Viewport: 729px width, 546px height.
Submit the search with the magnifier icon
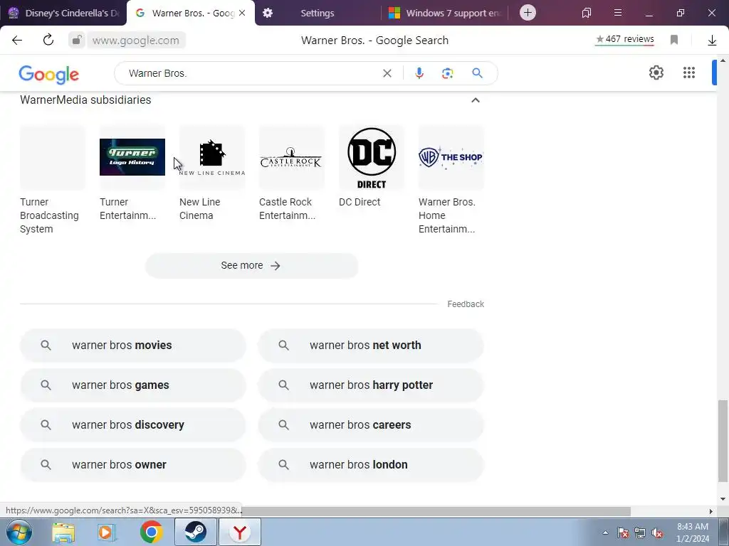point(477,73)
